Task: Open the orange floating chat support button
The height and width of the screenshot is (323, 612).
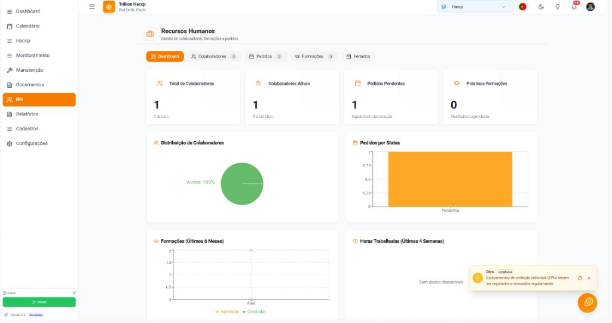Action: pyautogui.click(x=587, y=303)
